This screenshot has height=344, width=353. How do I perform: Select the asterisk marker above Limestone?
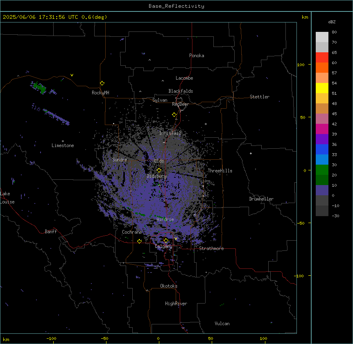[63, 141]
